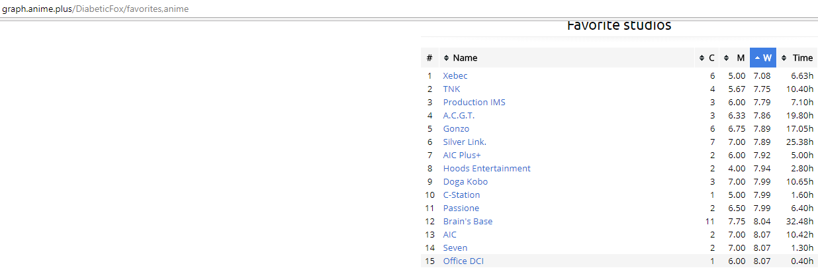Open the AIC Plus+ studio link
Viewport: 818px width, 268px height.
tap(462, 156)
